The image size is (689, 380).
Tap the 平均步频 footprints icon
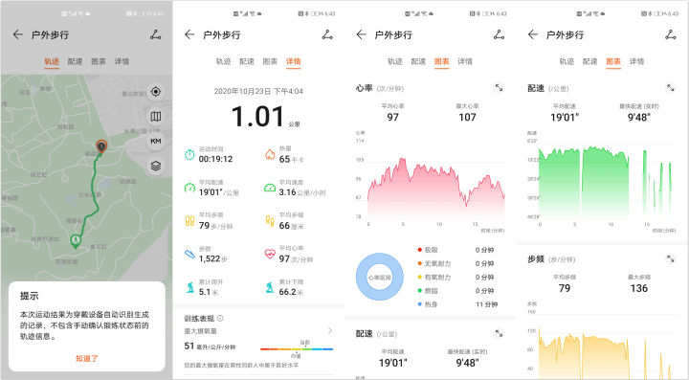click(189, 220)
